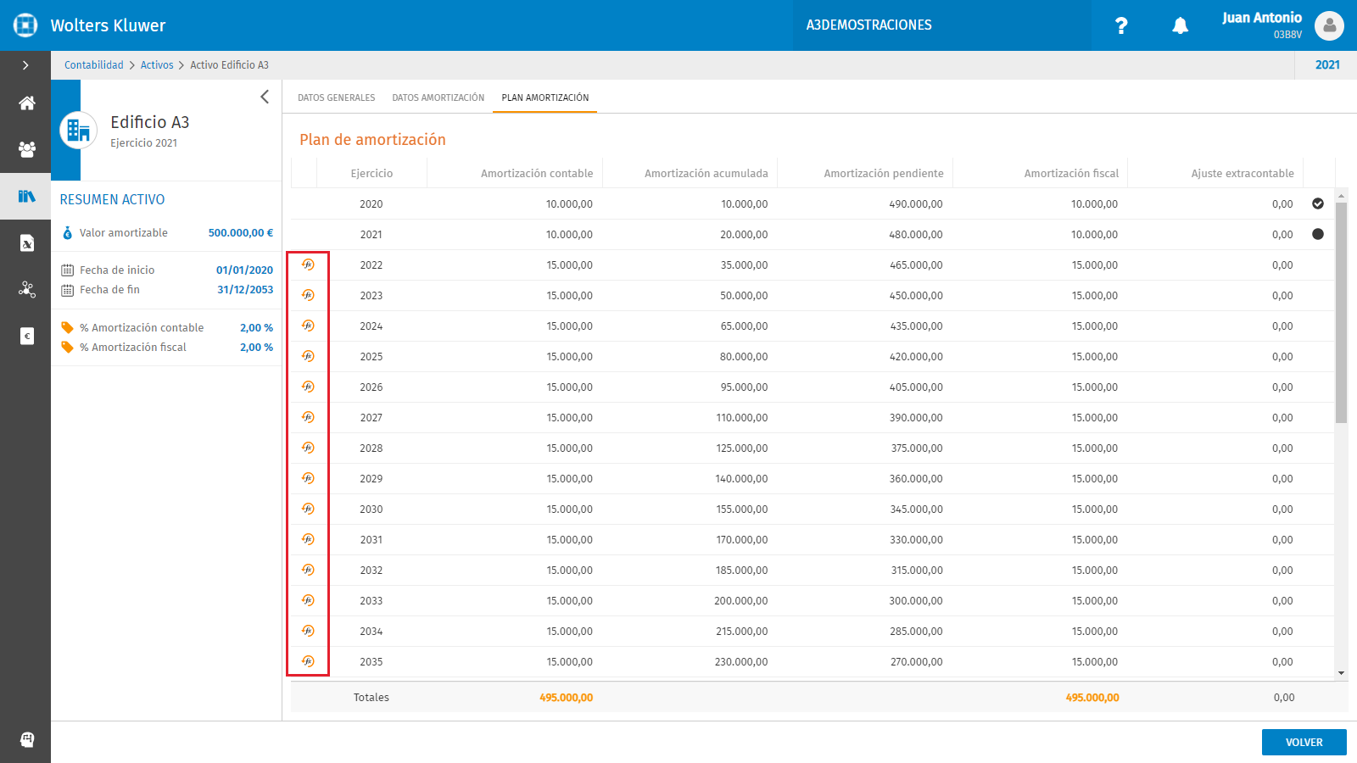1357x763 pixels.
Task: Click the Amortización contable column header
Action: 537,173
